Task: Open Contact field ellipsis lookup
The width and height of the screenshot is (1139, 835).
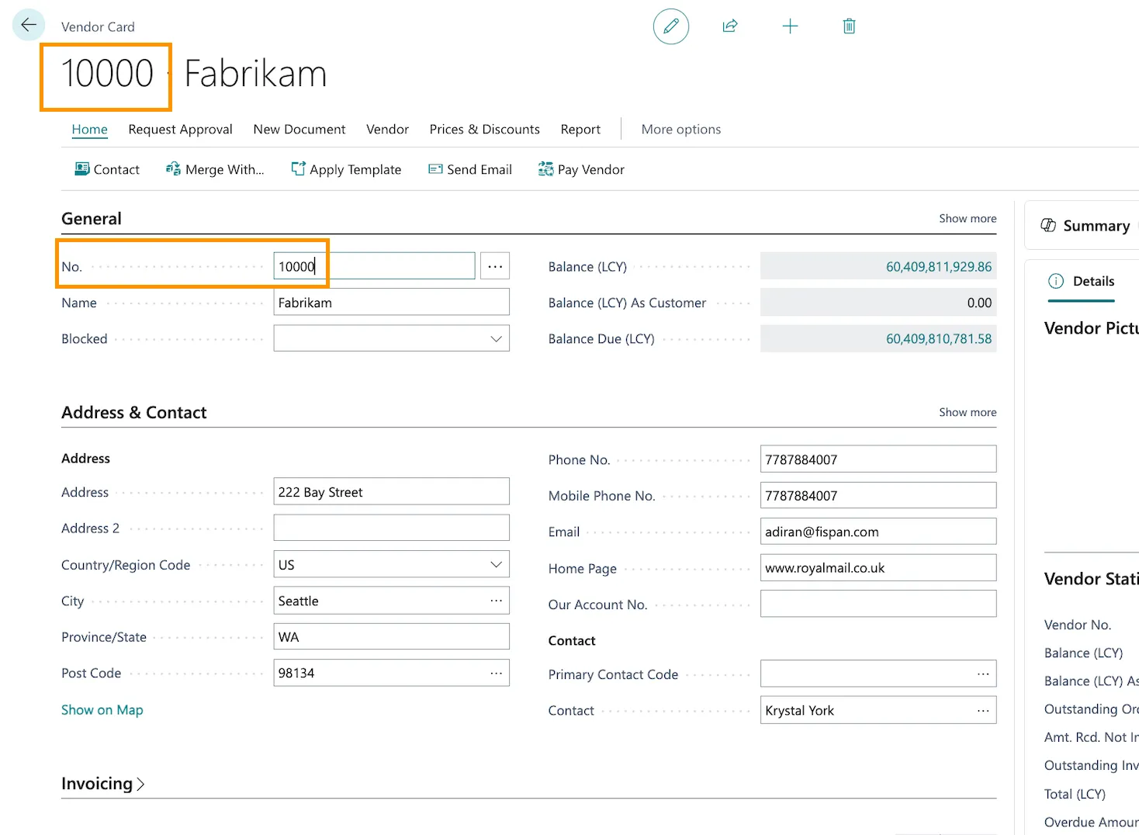Action: (983, 710)
